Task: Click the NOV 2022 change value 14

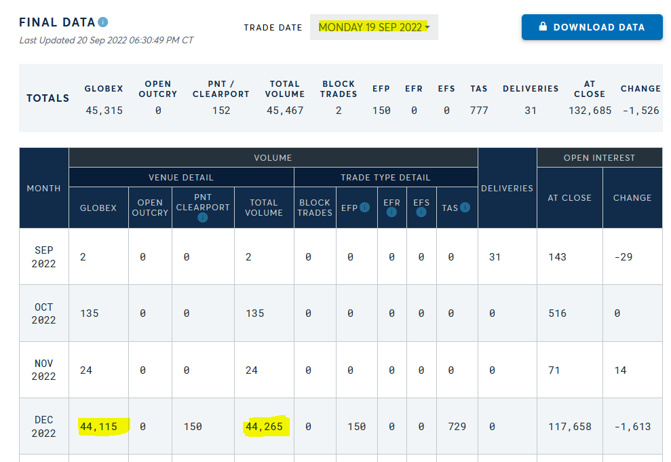Action: click(x=621, y=370)
